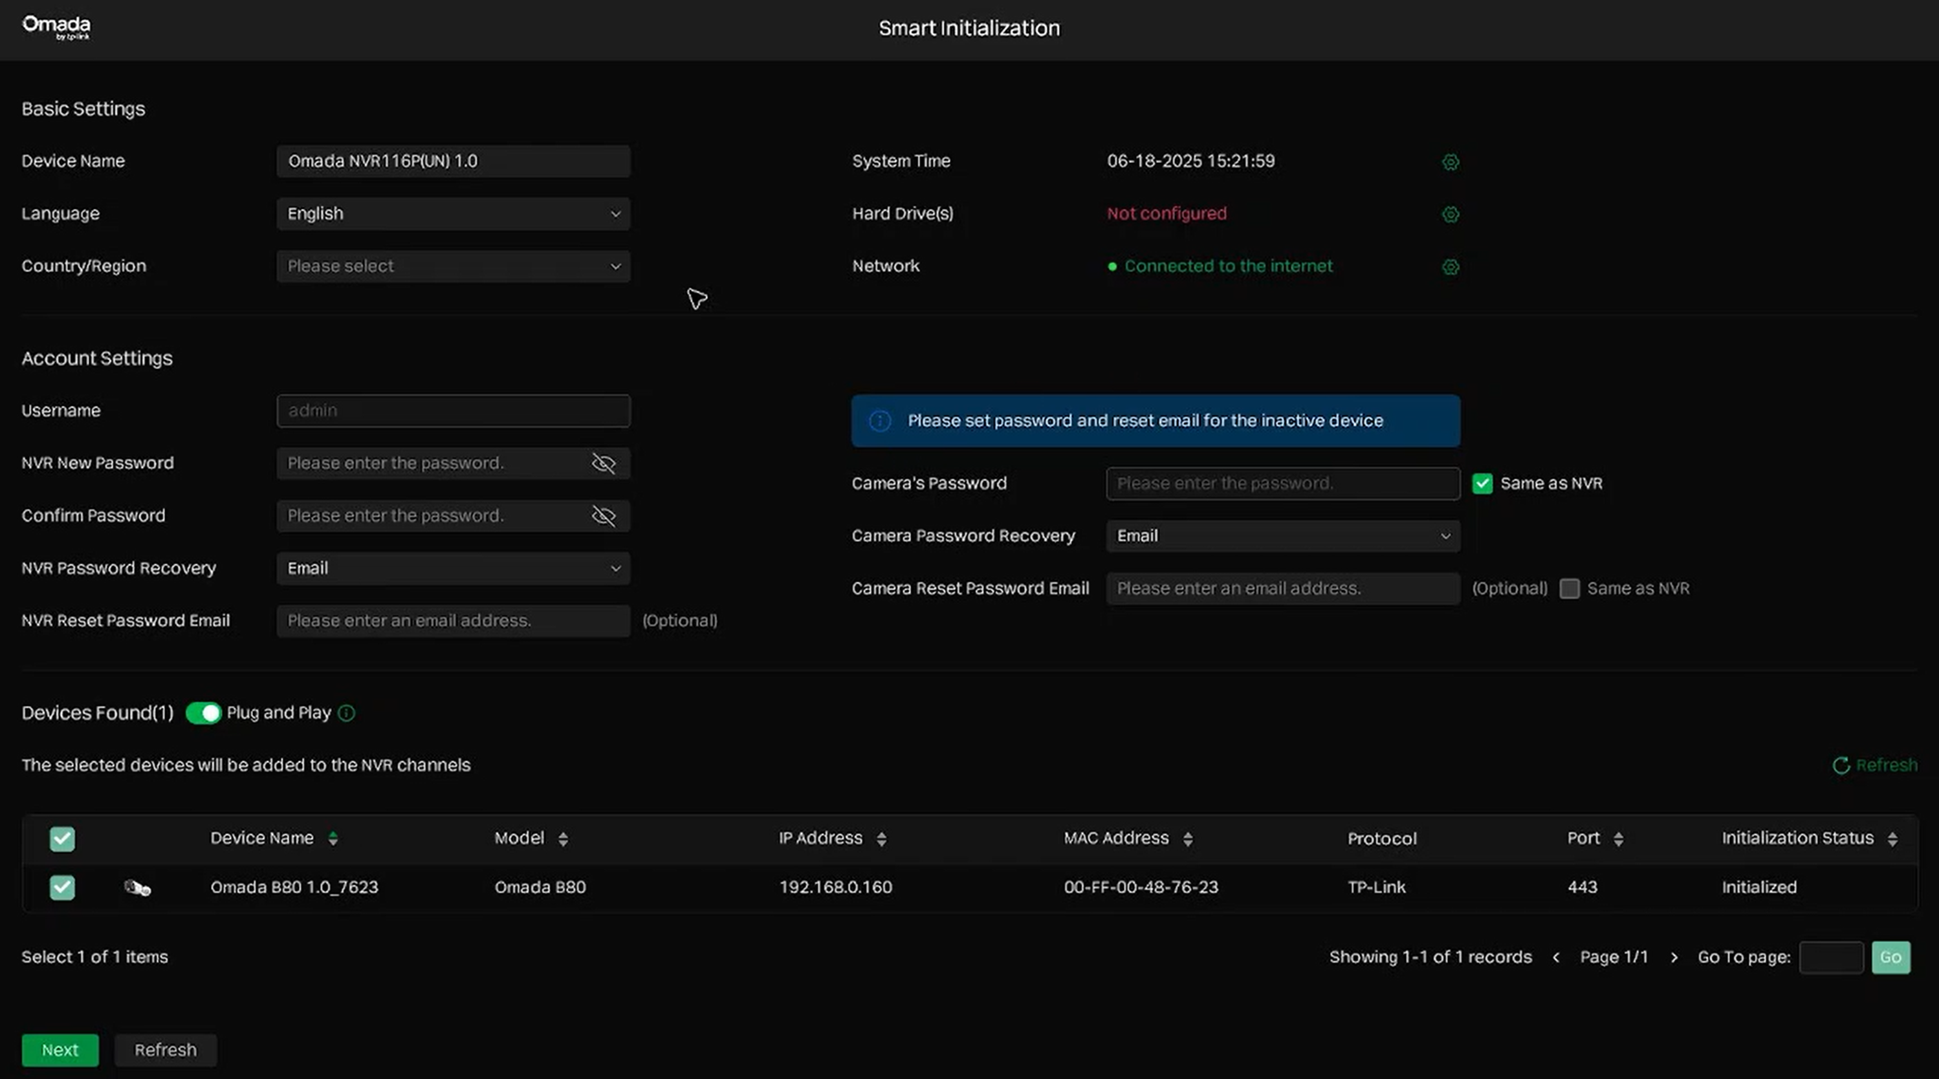Click the bottom Refresh button

(x=166, y=1051)
